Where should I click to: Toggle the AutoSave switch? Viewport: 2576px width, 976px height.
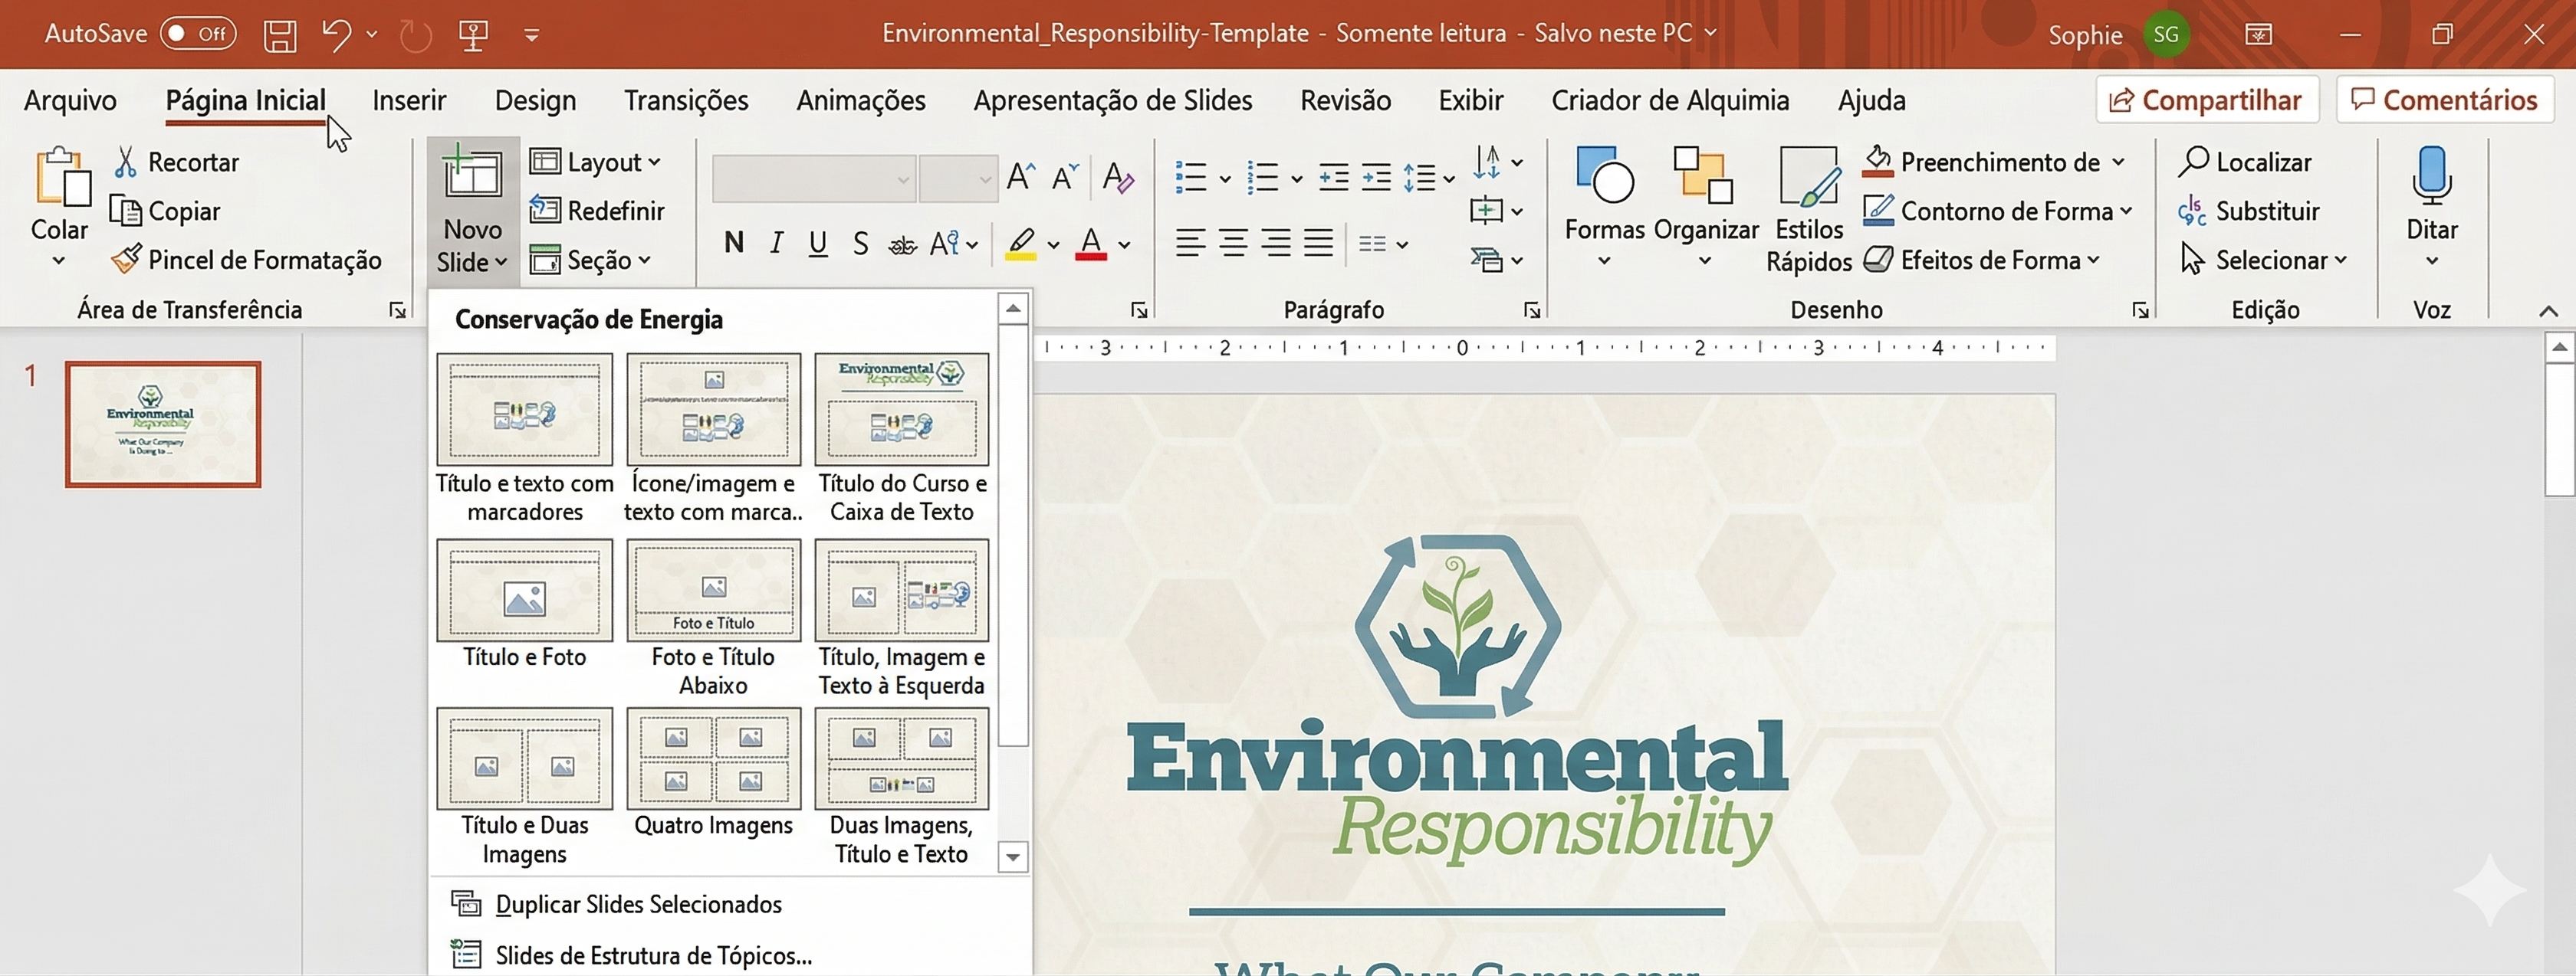(198, 34)
